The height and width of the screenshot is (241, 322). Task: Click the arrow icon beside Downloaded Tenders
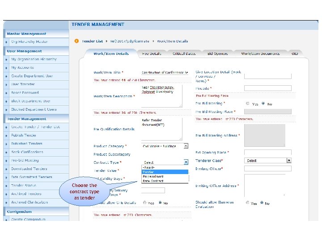[x=6, y=169]
